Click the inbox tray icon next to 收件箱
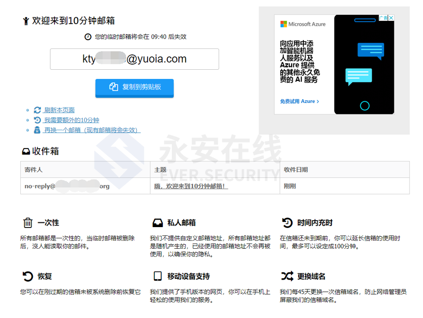The width and height of the screenshot is (423, 318). tap(26, 151)
